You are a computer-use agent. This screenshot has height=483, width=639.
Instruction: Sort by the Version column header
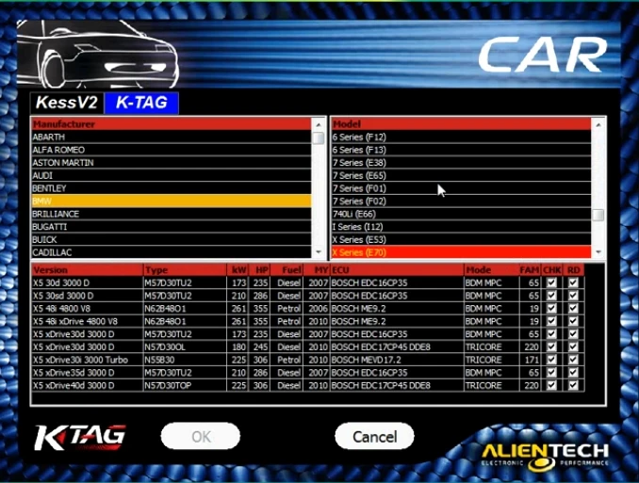pos(88,270)
